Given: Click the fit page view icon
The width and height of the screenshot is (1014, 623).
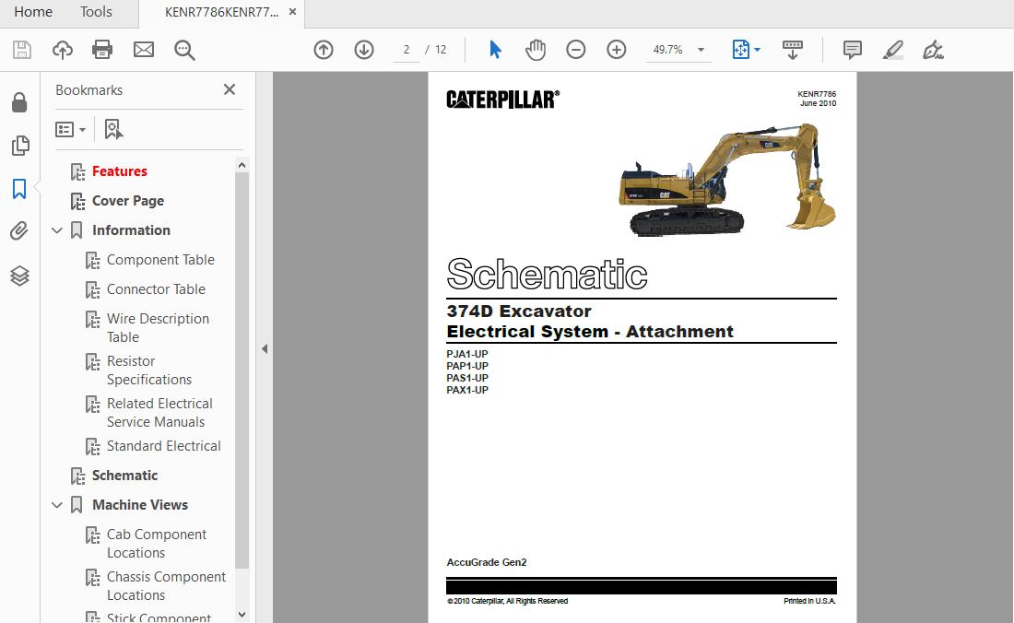Looking at the screenshot, I should pyautogui.click(x=740, y=50).
